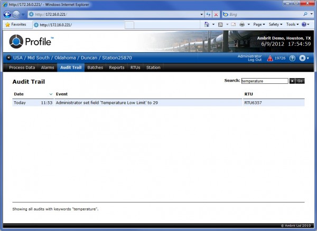Open the Tools menu
The height and width of the screenshot is (231, 317).
click(292, 24)
